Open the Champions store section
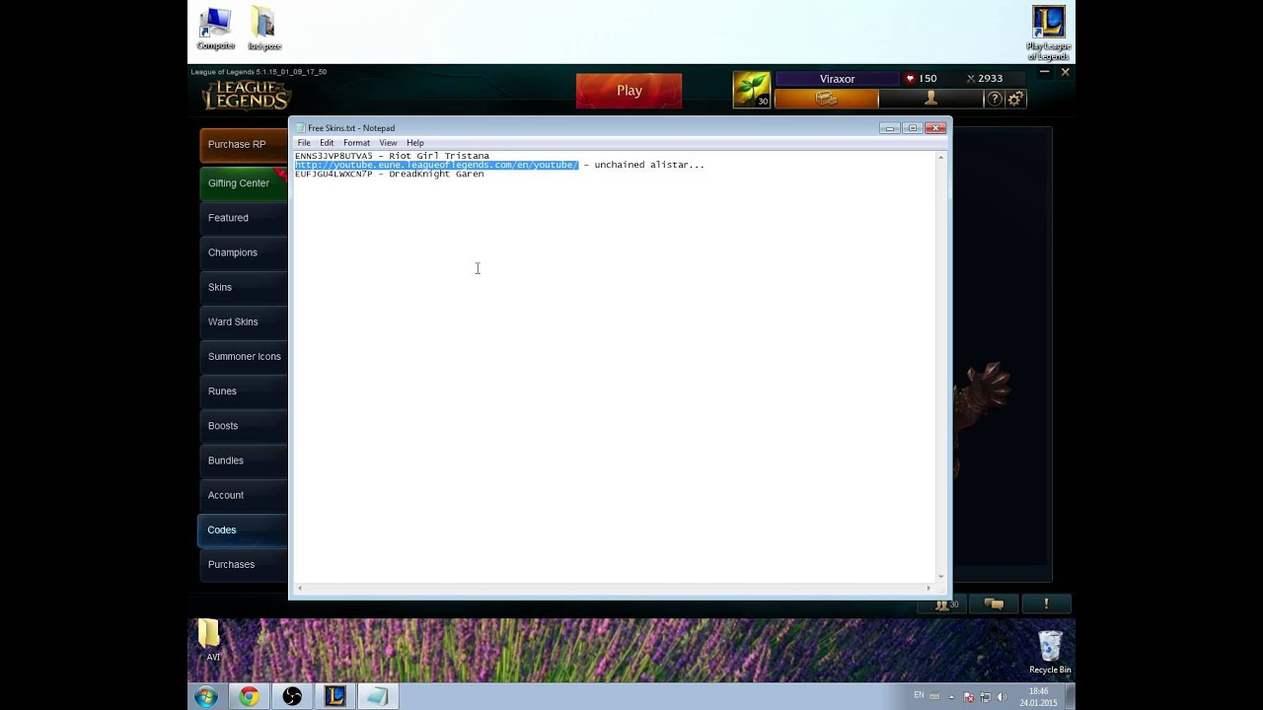 pyautogui.click(x=243, y=252)
